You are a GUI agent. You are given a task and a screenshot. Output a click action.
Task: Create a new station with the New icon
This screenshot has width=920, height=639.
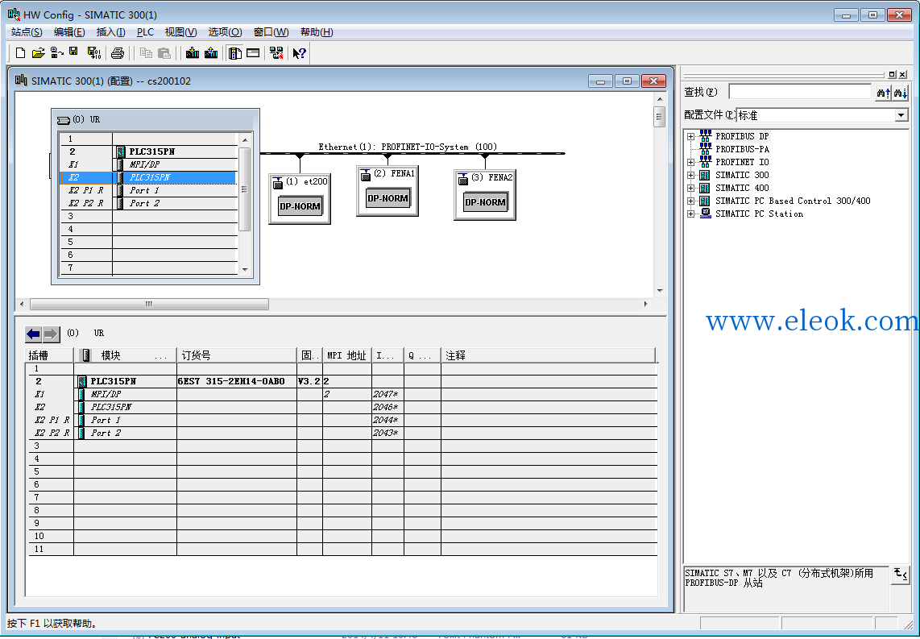(x=20, y=53)
